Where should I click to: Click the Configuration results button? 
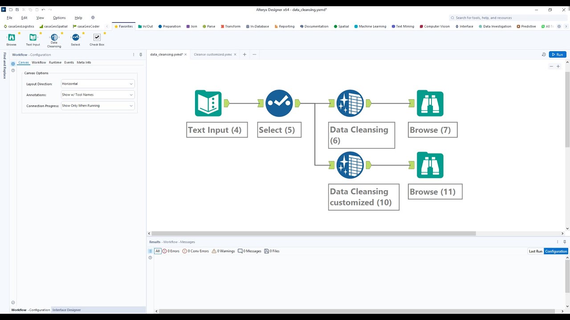(x=556, y=251)
